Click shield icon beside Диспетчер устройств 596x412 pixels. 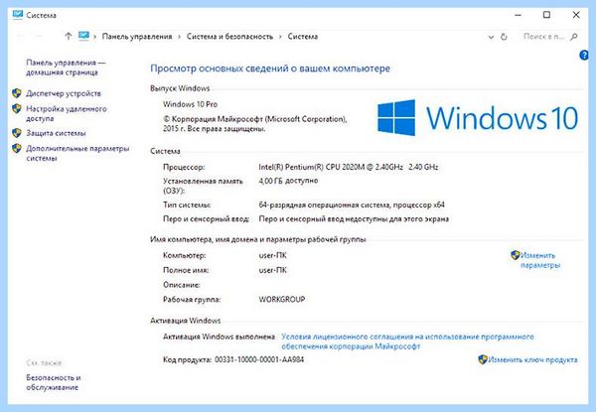pos(17,93)
